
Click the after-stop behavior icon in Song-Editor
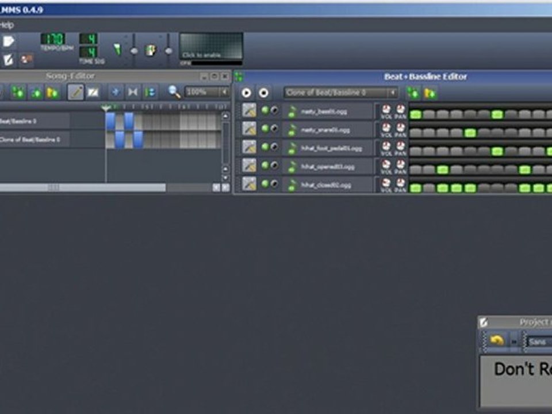pos(150,93)
